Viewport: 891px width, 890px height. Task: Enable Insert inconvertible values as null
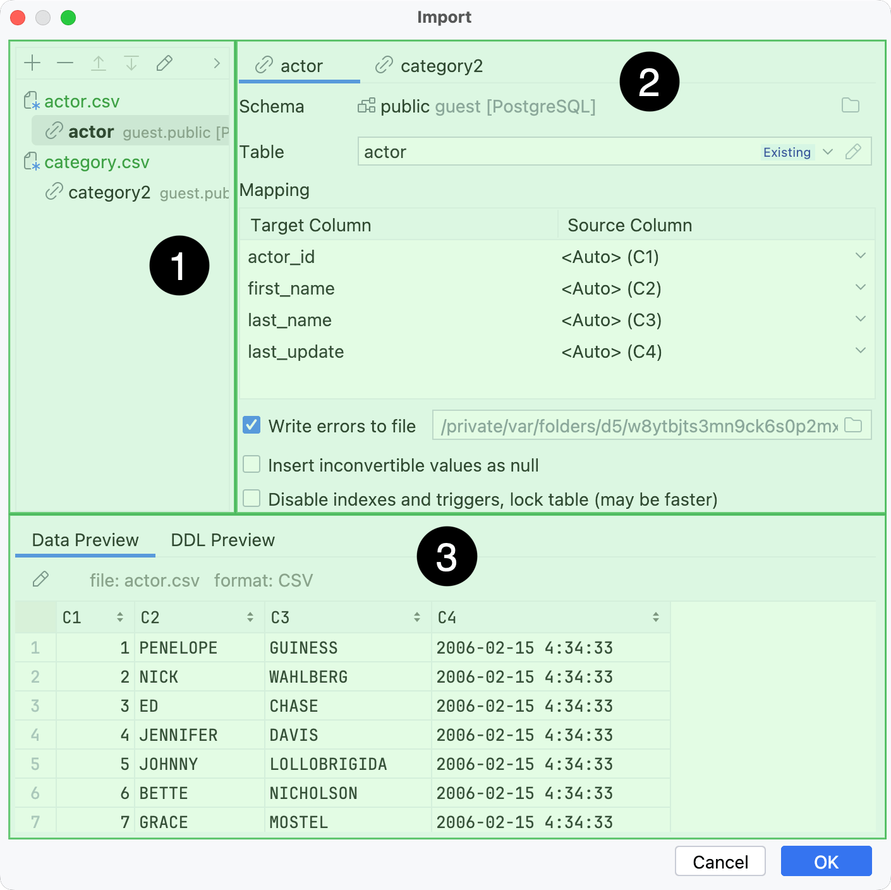click(x=251, y=464)
